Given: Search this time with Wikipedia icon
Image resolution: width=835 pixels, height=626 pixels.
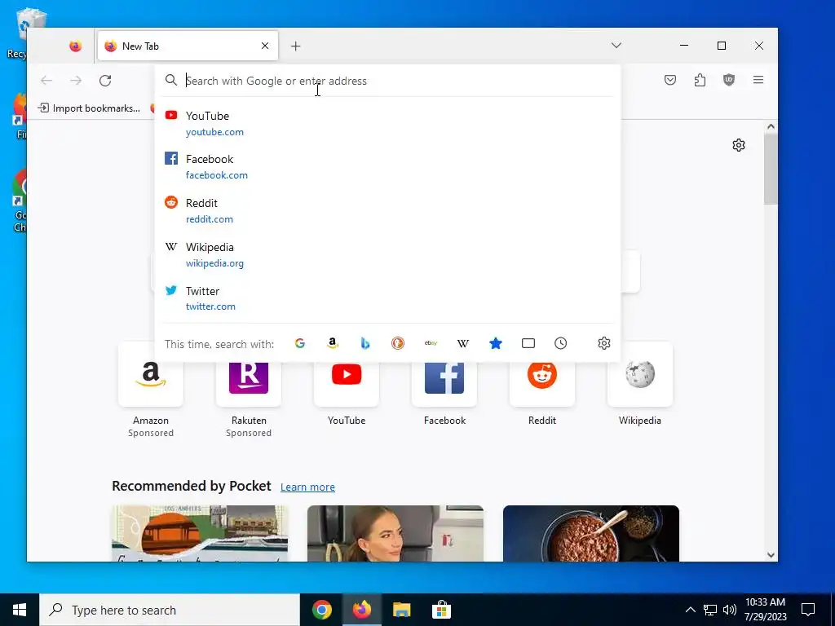Looking at the screenshot, I should (463, 343).
